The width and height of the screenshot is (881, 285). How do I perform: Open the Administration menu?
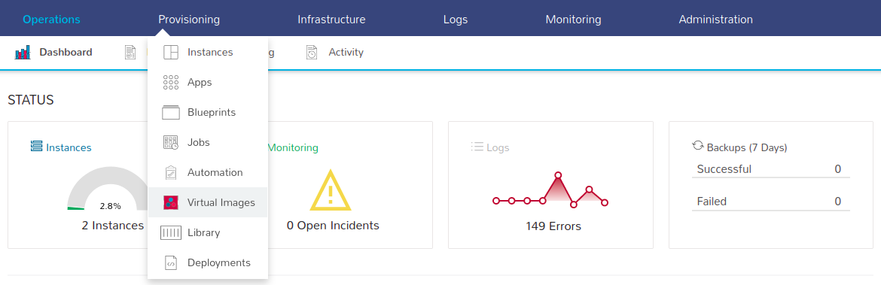[716, 20]
